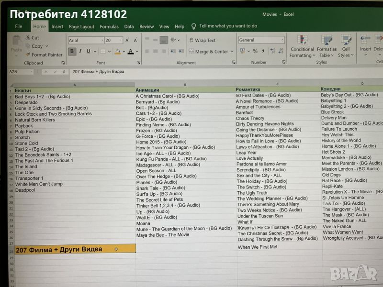Image resolution: width=383 pixels, height=287 pixels.
Task: Switch to the Insert ribbon tab
Action: click(x=57, y=27)
